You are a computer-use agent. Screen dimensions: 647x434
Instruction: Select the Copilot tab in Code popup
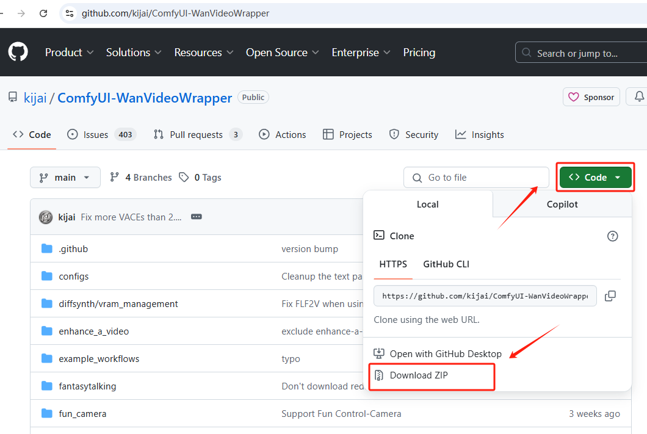tap(562, 204)
